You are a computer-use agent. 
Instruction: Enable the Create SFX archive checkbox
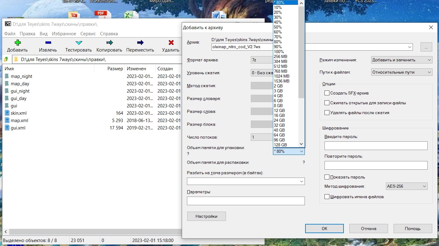327,93
